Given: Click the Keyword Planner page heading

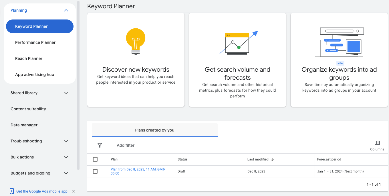Looking at the screenshot, I should coord(111,6).
